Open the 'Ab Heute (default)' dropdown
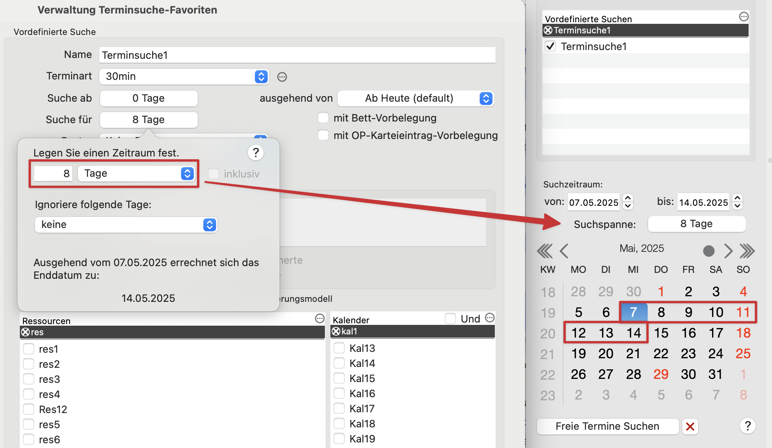The height and width of the screenshot is (448, 772). click(415, 98)
